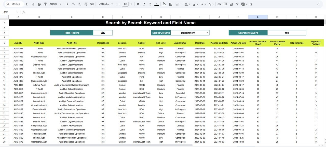Toggle strikethrough formatting

coord(150,4)
